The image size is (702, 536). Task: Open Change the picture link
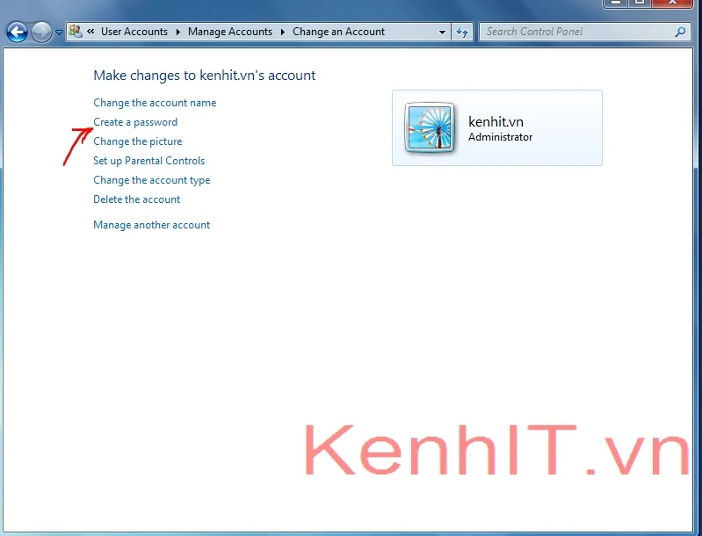tap(138, 141)
